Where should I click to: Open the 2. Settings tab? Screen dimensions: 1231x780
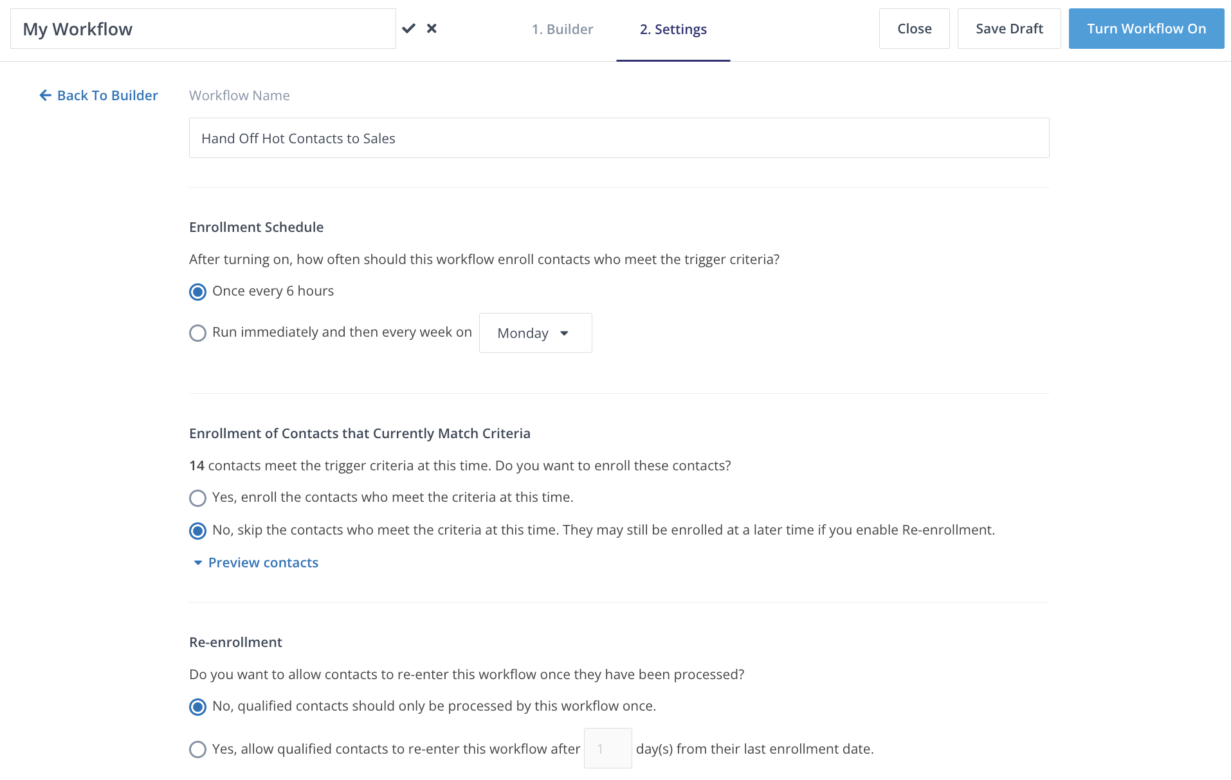[673, 29]
